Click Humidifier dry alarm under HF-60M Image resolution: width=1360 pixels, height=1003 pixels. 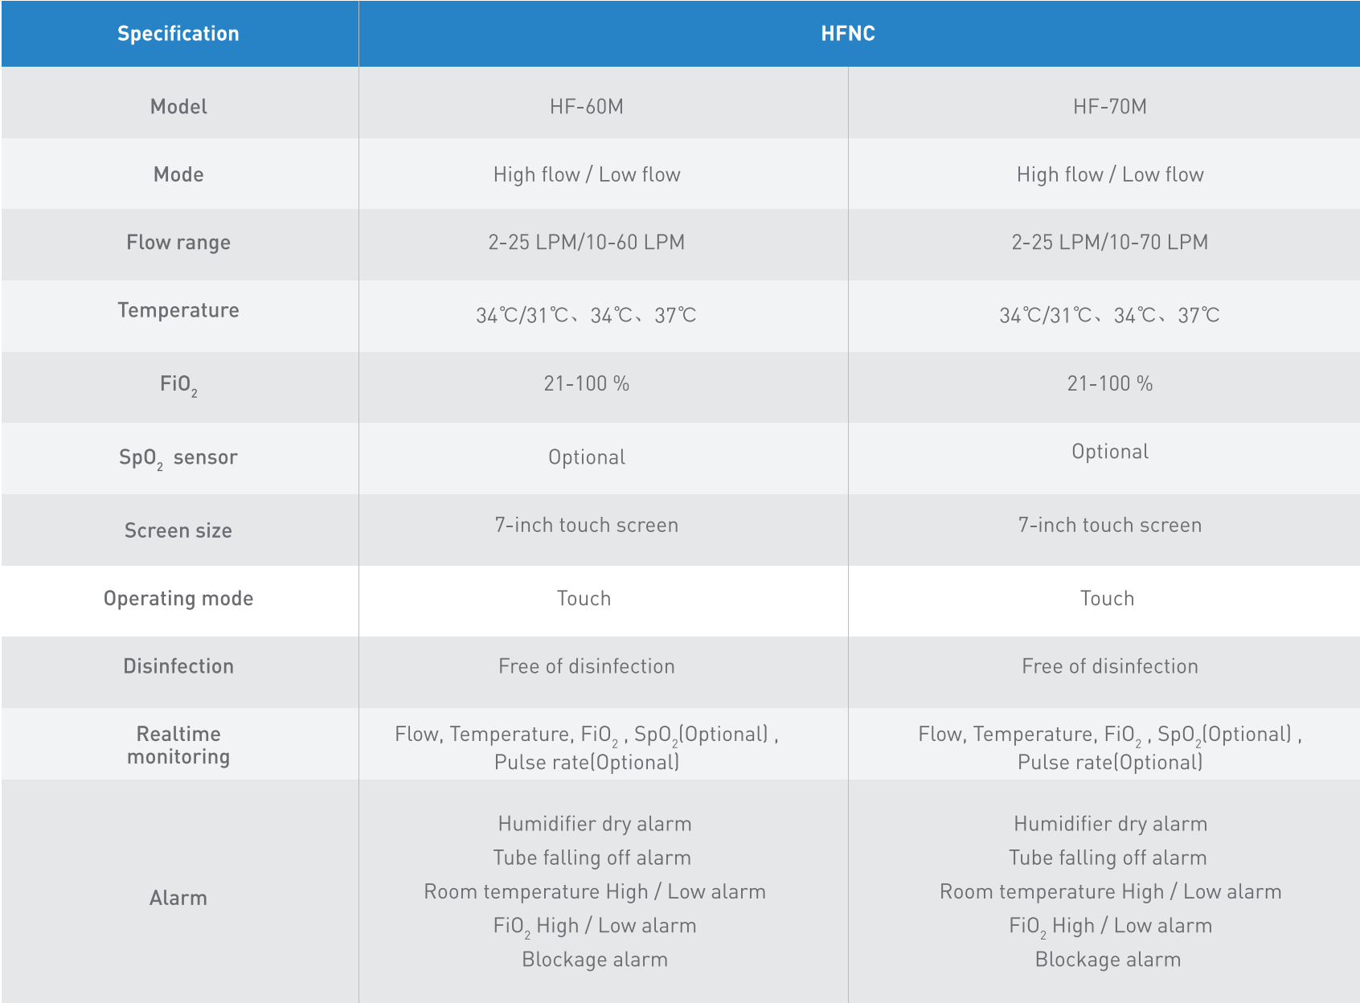[x=595, y=824]
